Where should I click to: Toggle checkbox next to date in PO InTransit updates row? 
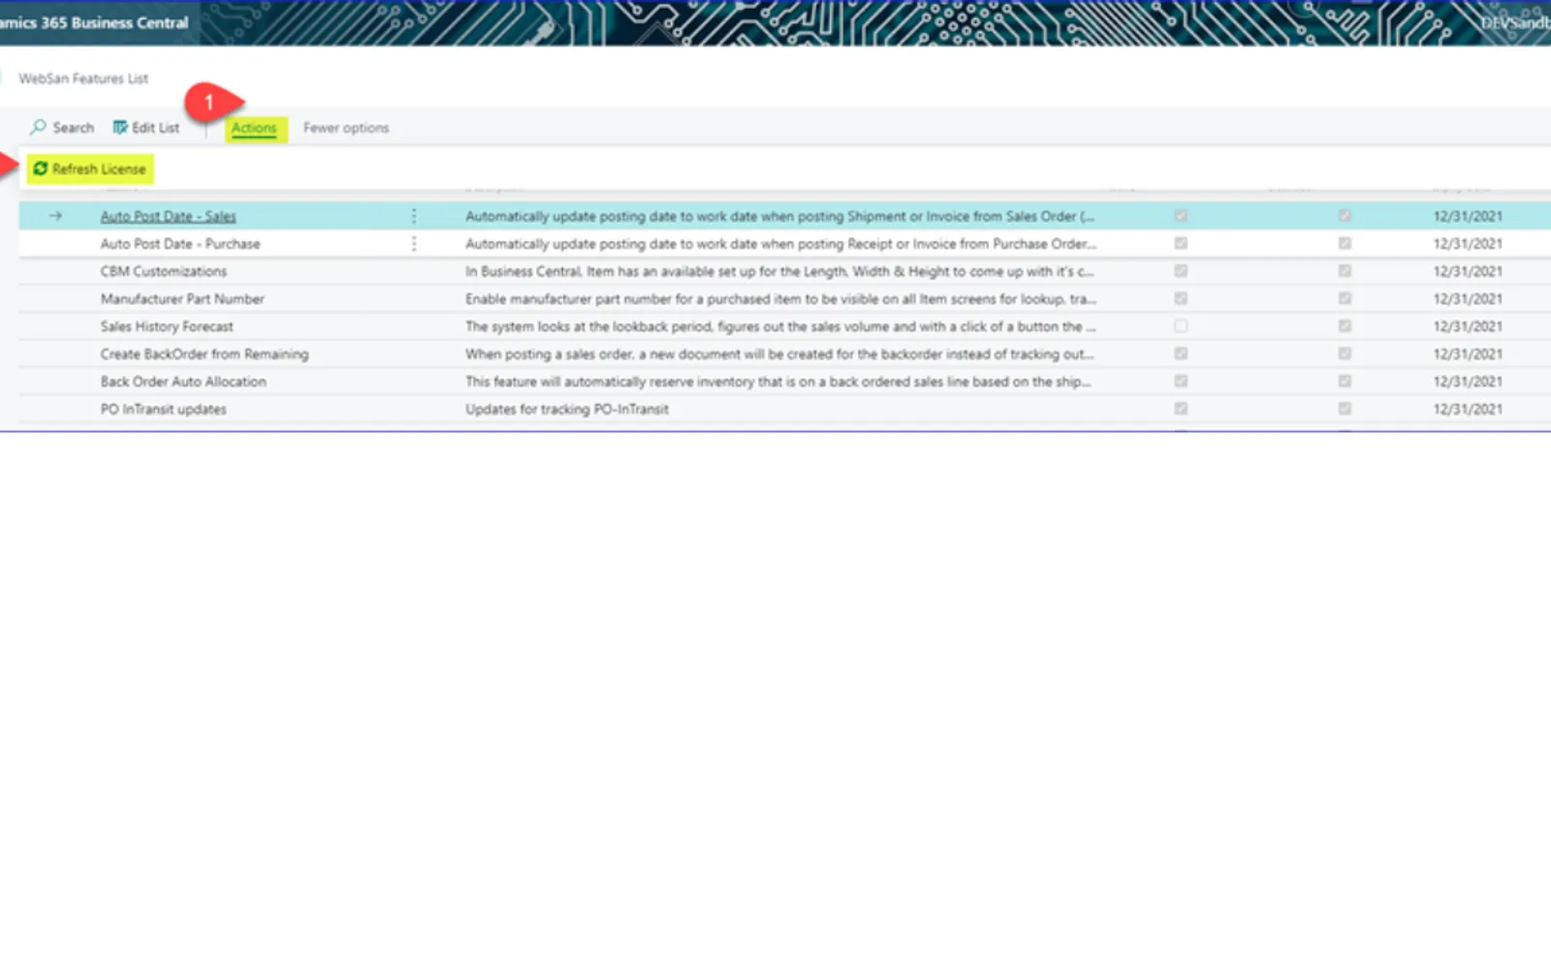1345,409
